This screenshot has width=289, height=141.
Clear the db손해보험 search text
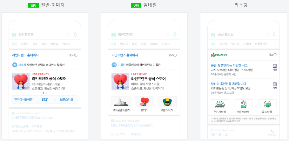(267, 35)
